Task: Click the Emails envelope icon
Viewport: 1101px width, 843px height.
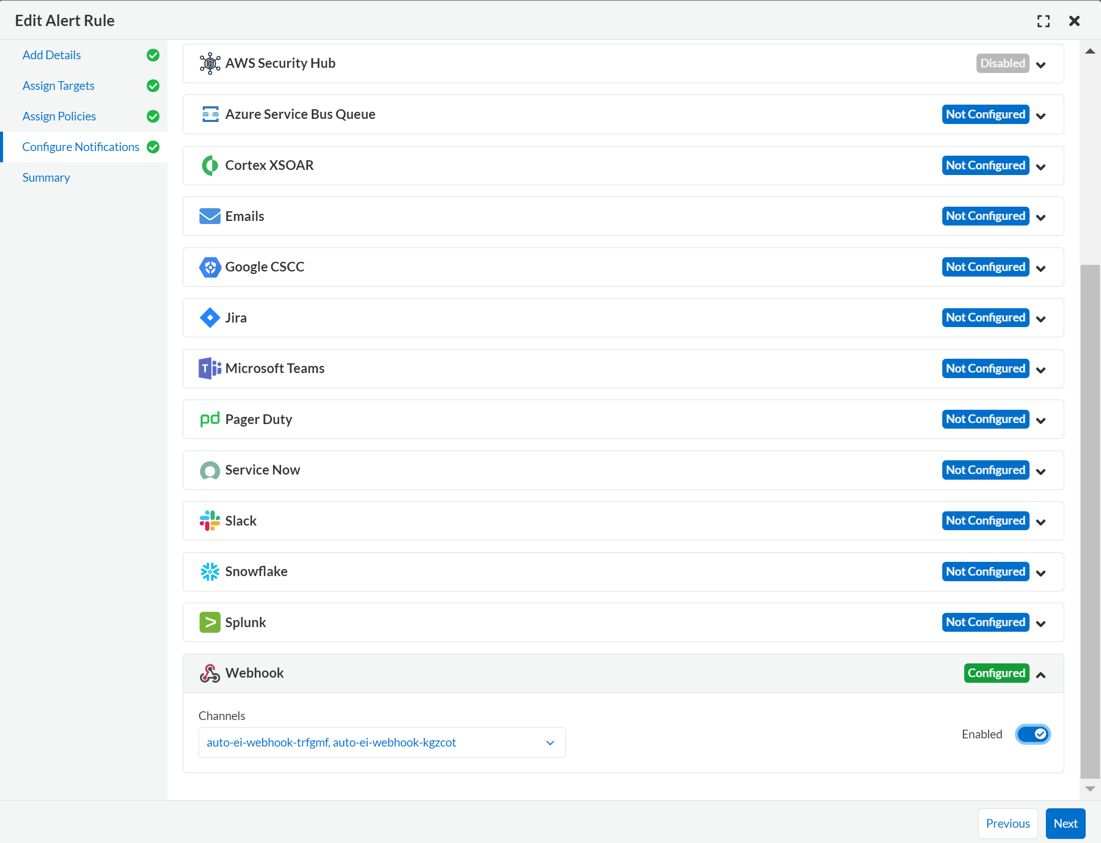Action: click(210, 216)
